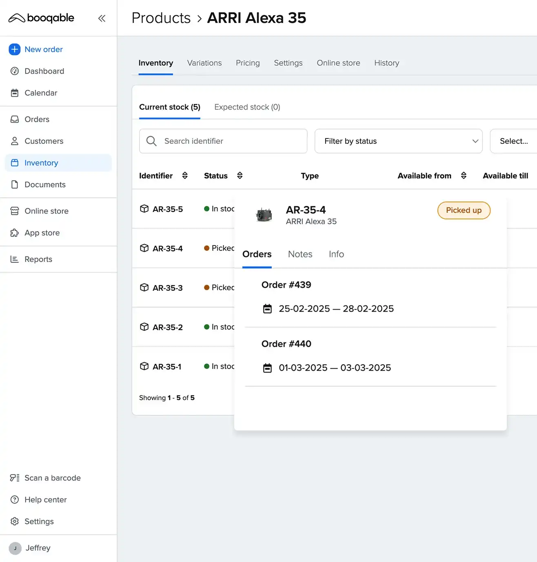Click Products breadcrumb link

(161, 18)
